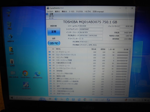Open the 機能(U) menu

click(x=64, y=11)
